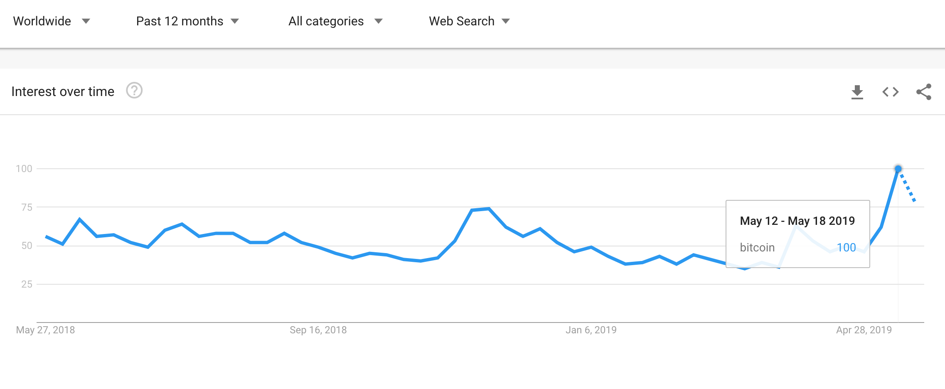
Task: Click the Interest over time heading
Action: (x=63, y=91)
